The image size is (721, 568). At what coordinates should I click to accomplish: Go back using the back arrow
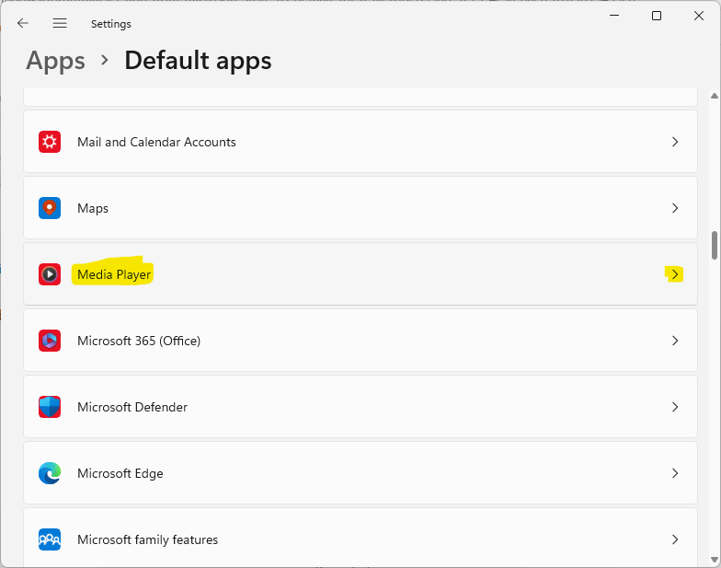23,23
